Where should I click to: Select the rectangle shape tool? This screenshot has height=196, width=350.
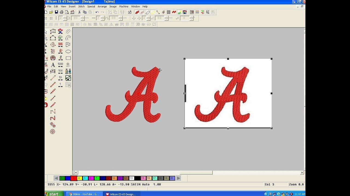[68, 58]
